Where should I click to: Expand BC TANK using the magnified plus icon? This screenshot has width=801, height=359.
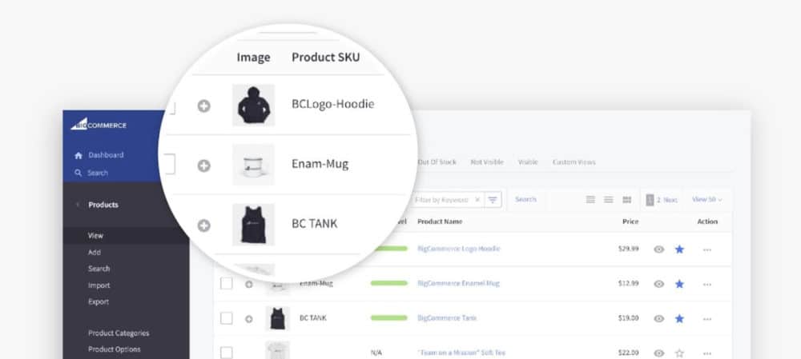[203, 225]
